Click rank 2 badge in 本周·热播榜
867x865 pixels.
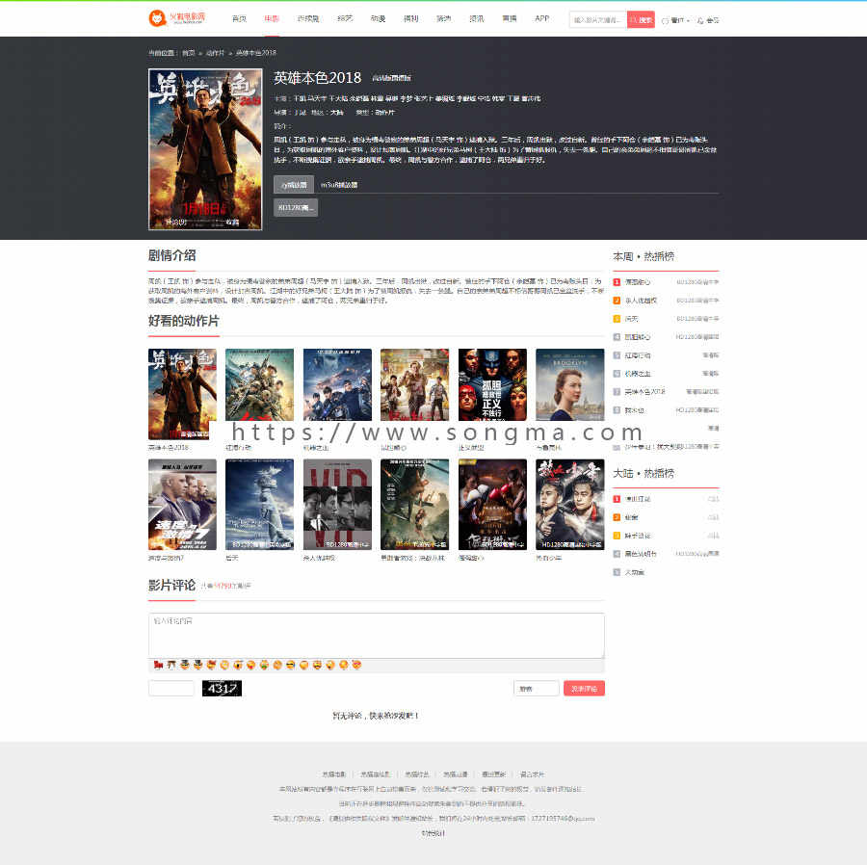coord(617,301)
